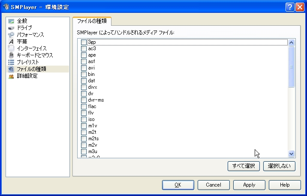Close the preferences dialog window

click(300, 7)
